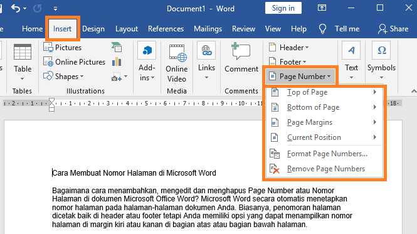Open the Design tab
The width and height of the screenshot is (417, 234).
(93, 29)
